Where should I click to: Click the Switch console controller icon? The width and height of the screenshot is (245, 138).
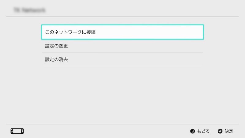(x=17, y=131)
